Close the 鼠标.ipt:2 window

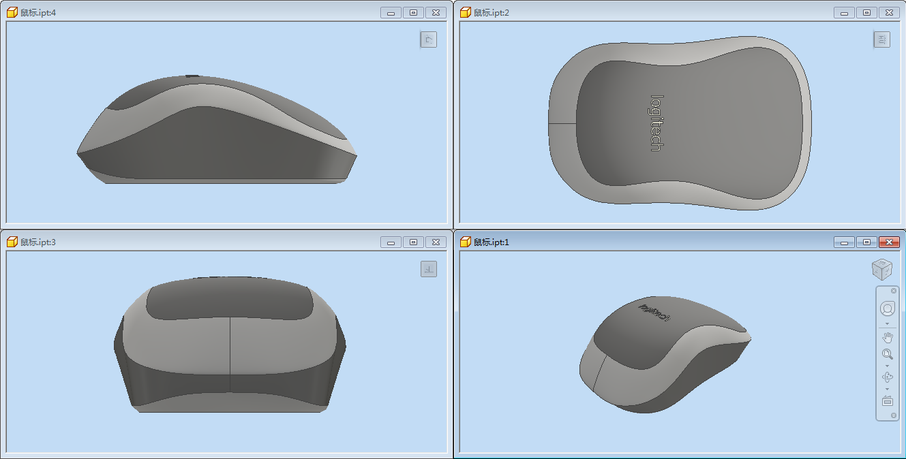point(889,12)
